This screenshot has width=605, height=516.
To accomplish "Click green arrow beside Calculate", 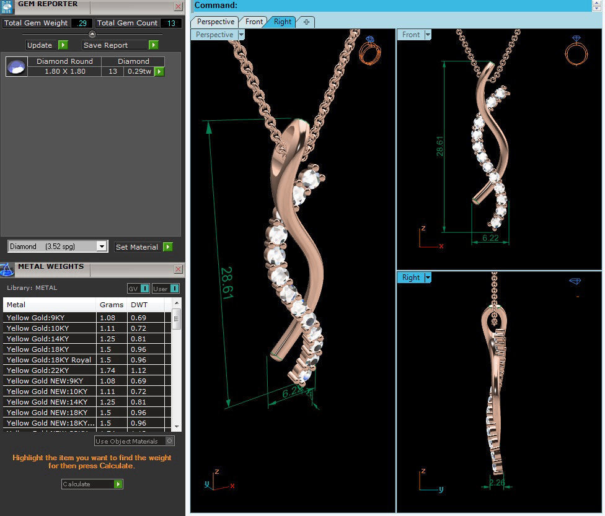I will pos(118,484).
